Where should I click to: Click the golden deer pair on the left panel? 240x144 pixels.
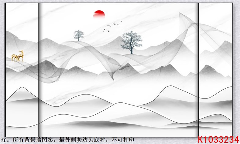tap(17, 56)
